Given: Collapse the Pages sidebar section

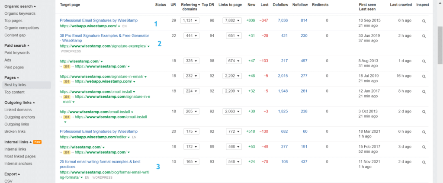Looking at the screenshot, I should (x=12, y=77).
